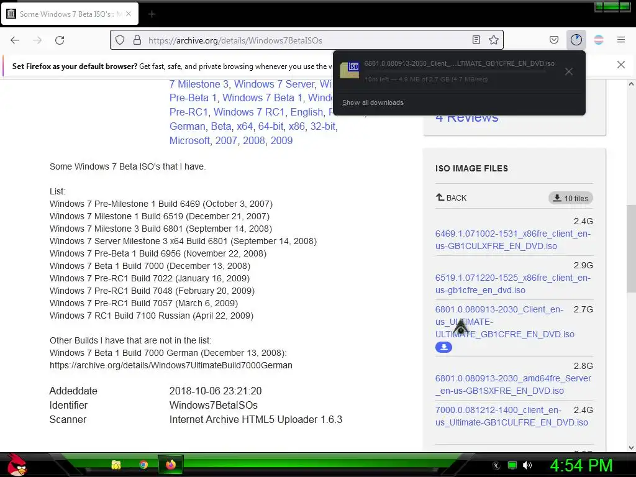Click the scrollbar down arrow
The image size is (636, 477).
(631, 447)
